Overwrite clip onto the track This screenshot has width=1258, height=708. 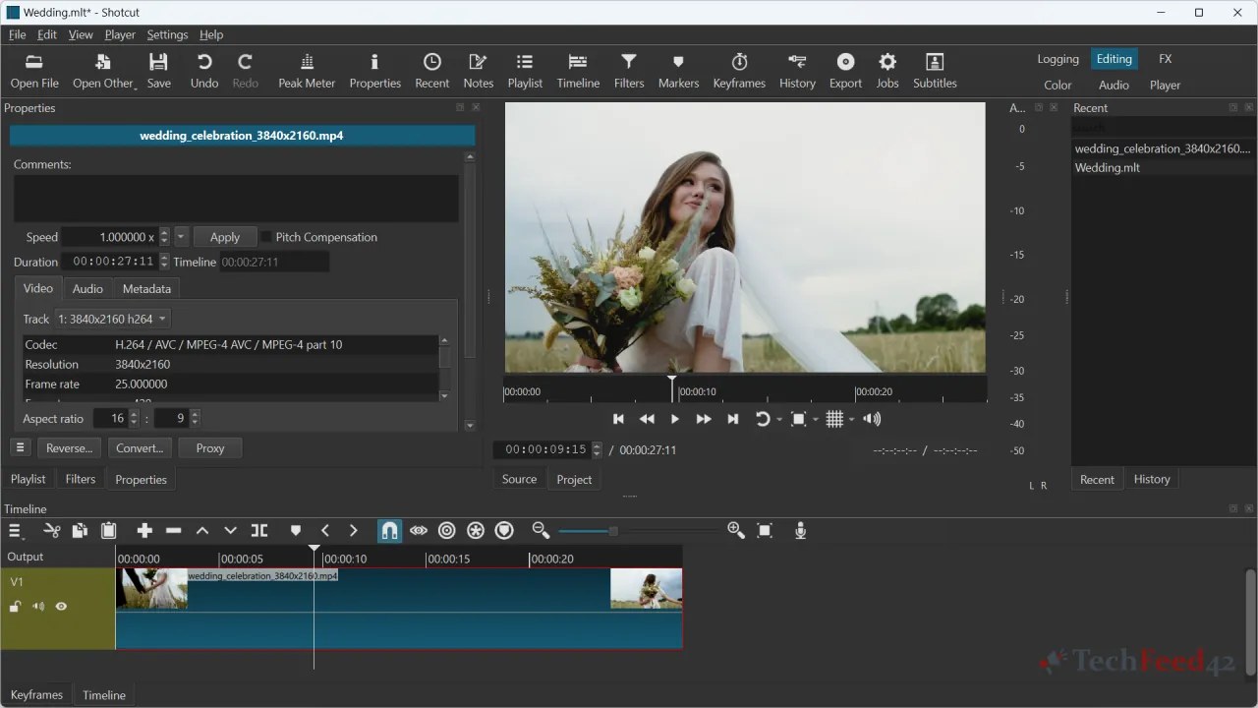tap(230, 531)
